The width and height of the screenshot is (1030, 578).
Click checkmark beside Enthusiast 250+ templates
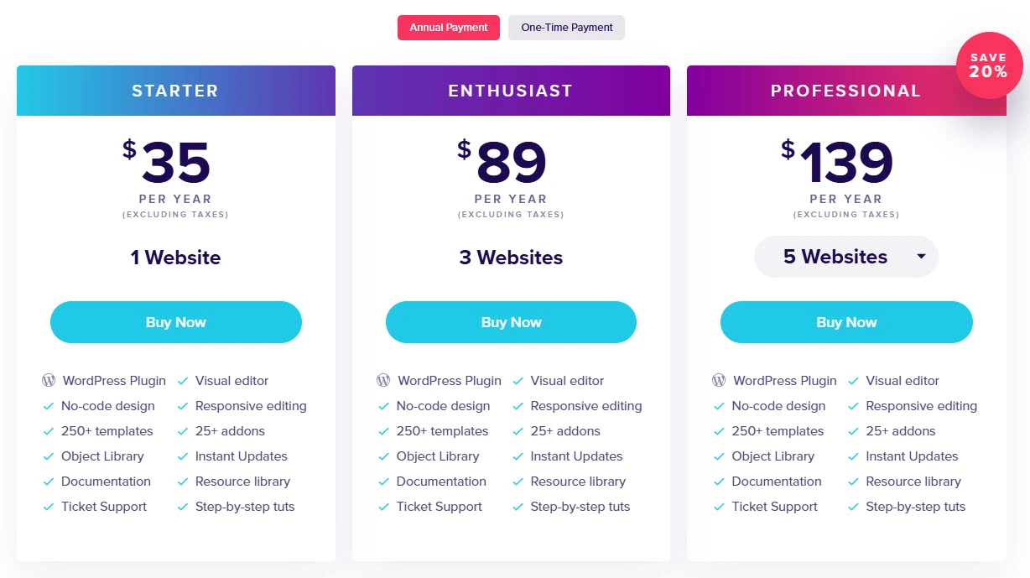(383, 431)
